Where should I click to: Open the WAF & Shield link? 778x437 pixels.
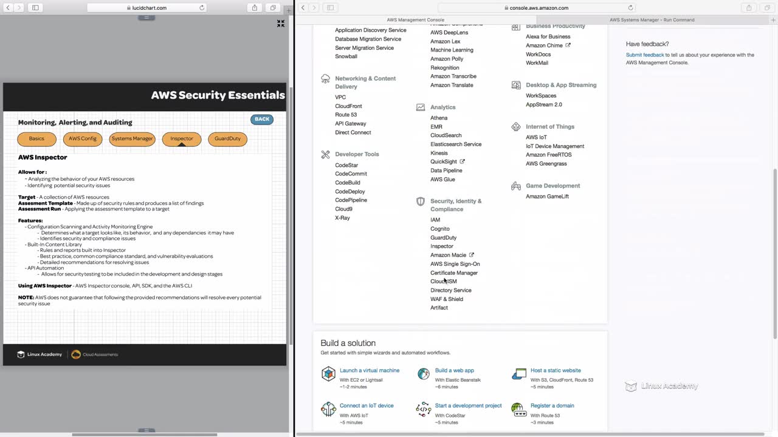click(447, 299)
